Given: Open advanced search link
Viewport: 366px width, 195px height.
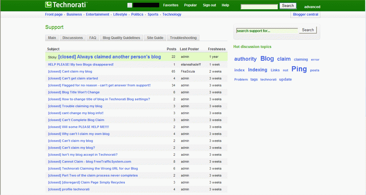Looking at the screenshot, I should pos(312,7).
